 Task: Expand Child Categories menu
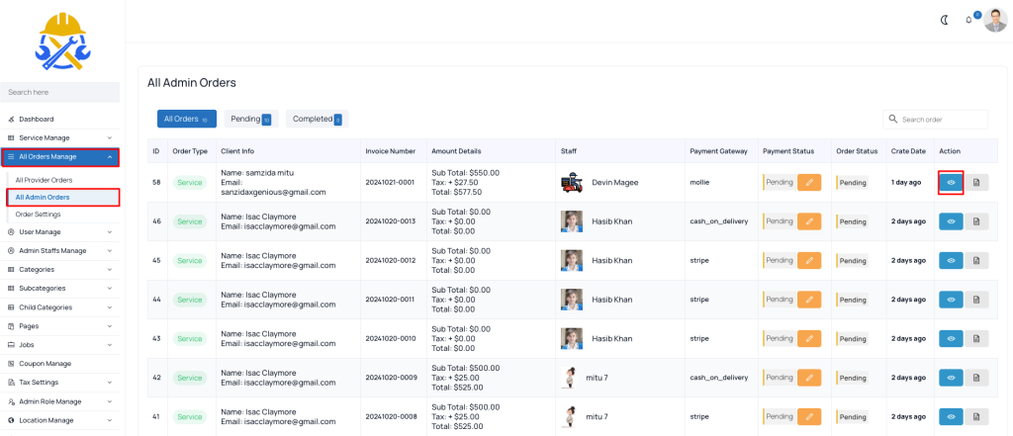coord(59,307)
